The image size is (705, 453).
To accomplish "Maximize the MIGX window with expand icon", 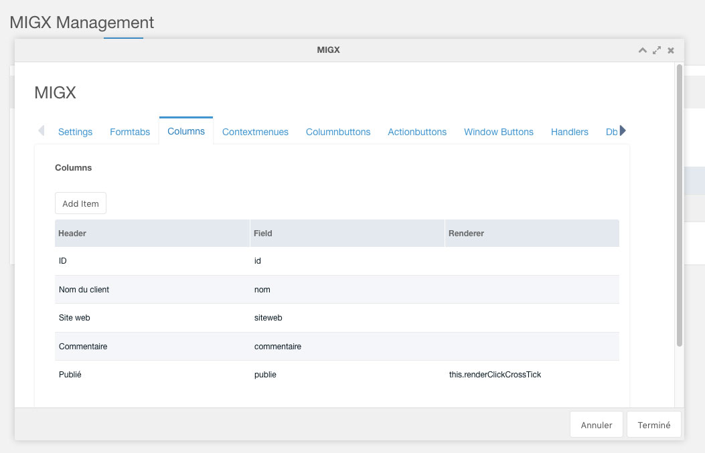I will 657,50.
